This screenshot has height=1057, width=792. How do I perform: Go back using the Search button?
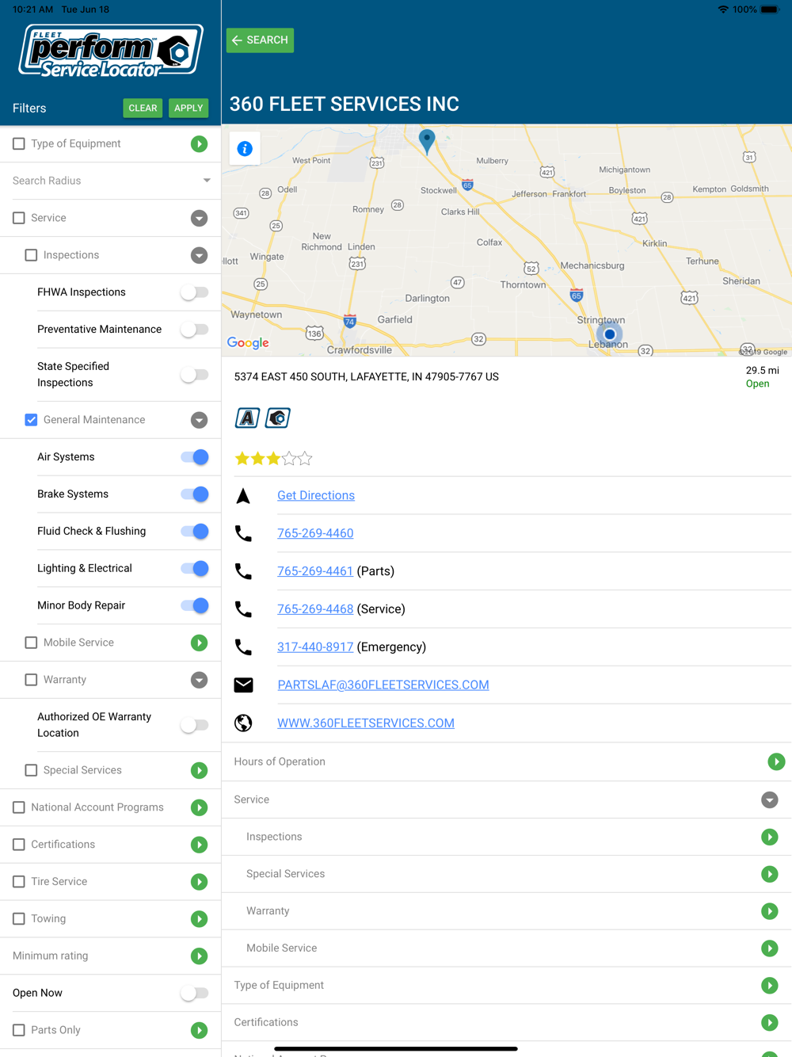[x=260, y=40]
